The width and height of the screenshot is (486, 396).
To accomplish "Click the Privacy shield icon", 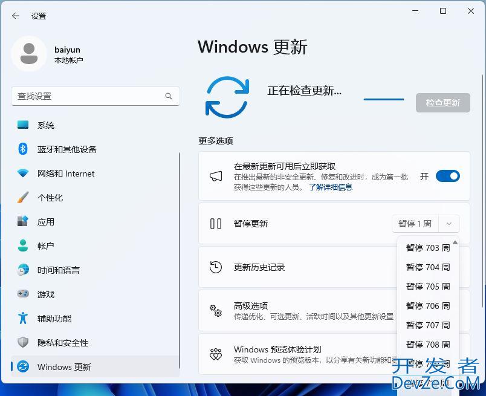I will click(x=23, y=342).
